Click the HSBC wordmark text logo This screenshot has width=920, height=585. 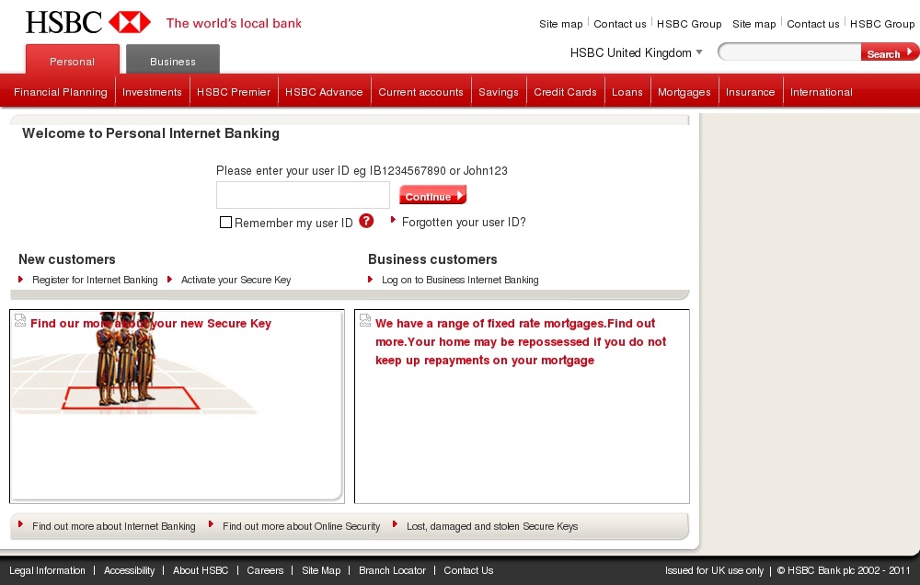(x=64, y=22)
